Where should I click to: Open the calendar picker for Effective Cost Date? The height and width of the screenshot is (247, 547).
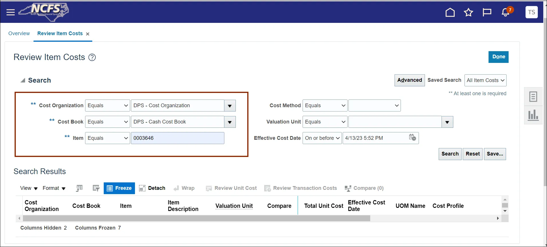tap(412, 138)
